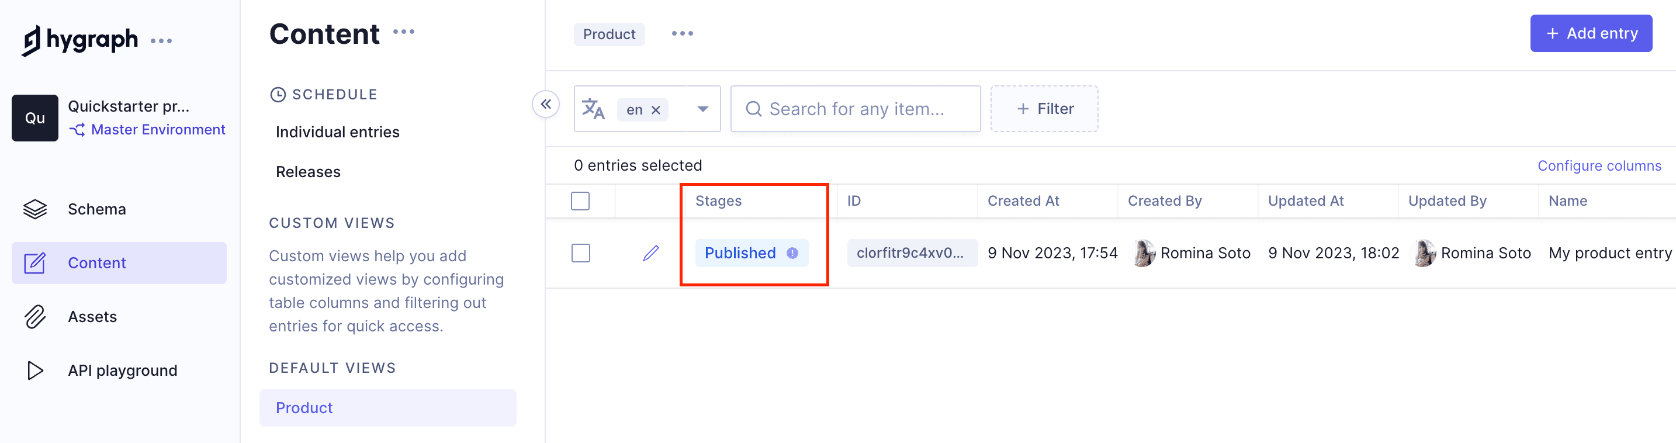Focus the Search for any item field
Viewport: 1676px width, 443px height.
click(x=855, y=109)
